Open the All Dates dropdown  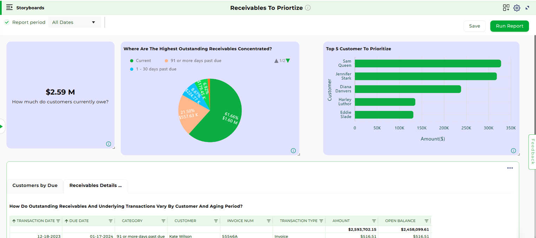click(x=74, y=22)
